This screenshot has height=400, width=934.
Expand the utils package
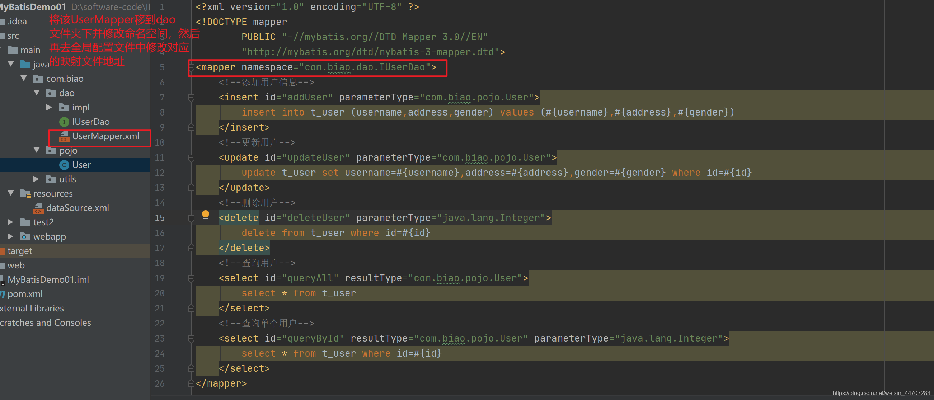click(x=36, y=179)
